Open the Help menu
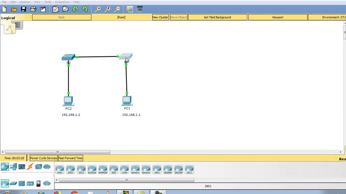This screenshot has height=194, width=346. point(76,2)
